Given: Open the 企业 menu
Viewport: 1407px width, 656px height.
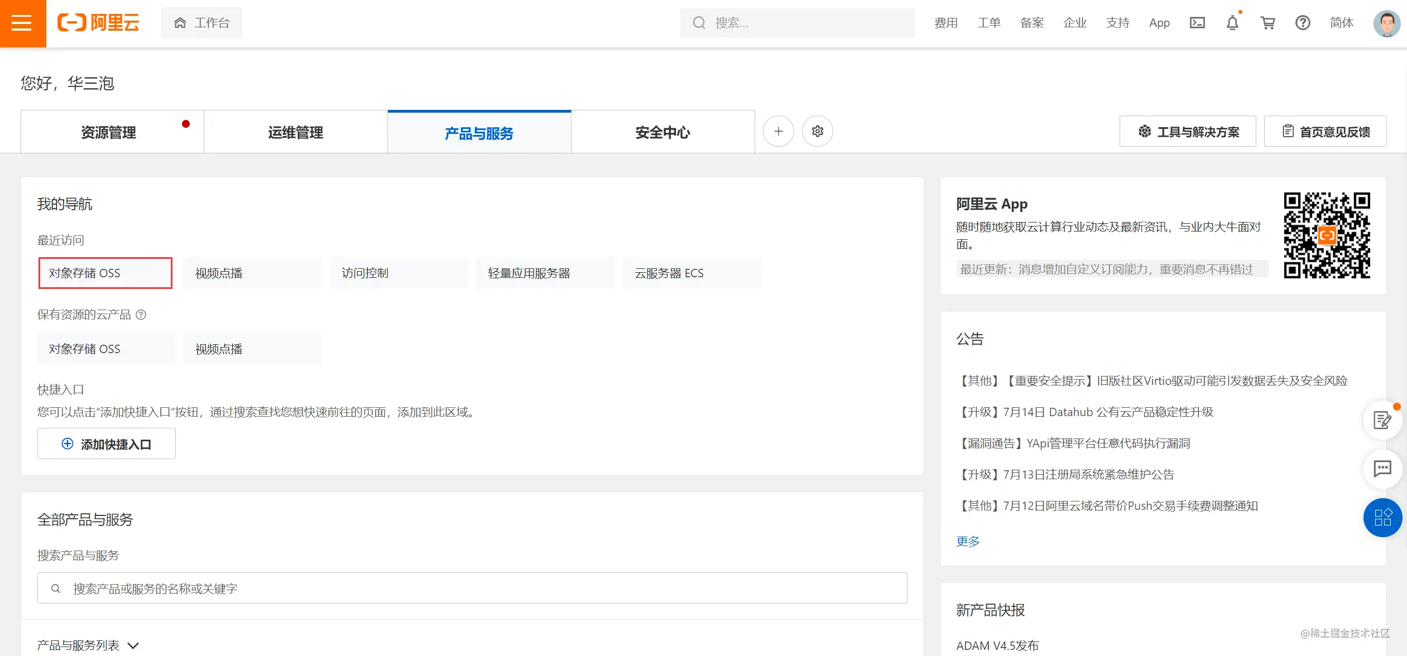Looking at the screenshot, I should pos(1075,23).
